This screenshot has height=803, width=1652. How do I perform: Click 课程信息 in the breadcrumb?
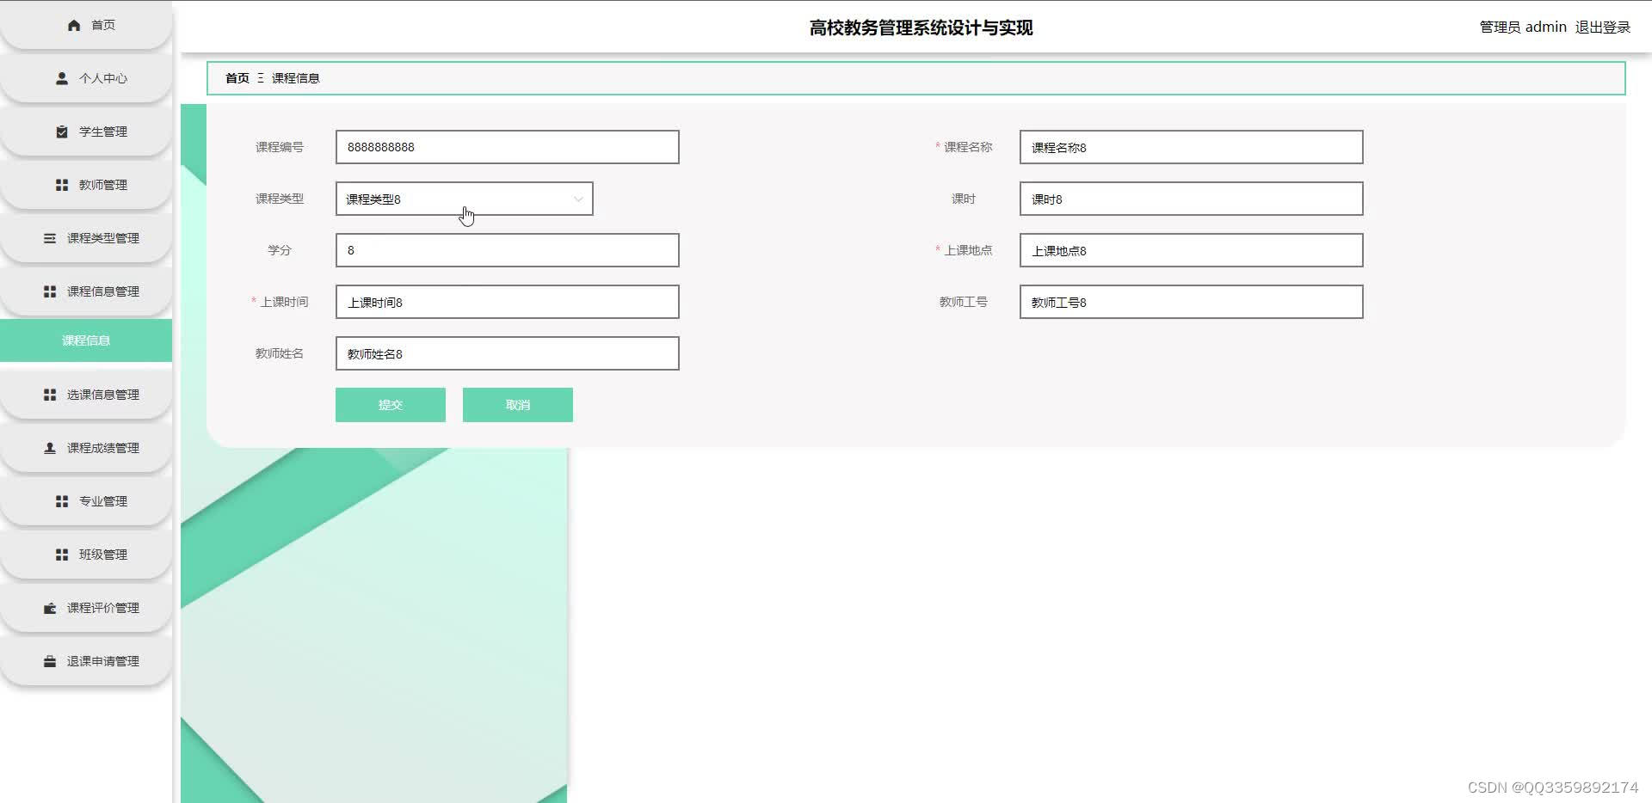[x=296, y=78]
